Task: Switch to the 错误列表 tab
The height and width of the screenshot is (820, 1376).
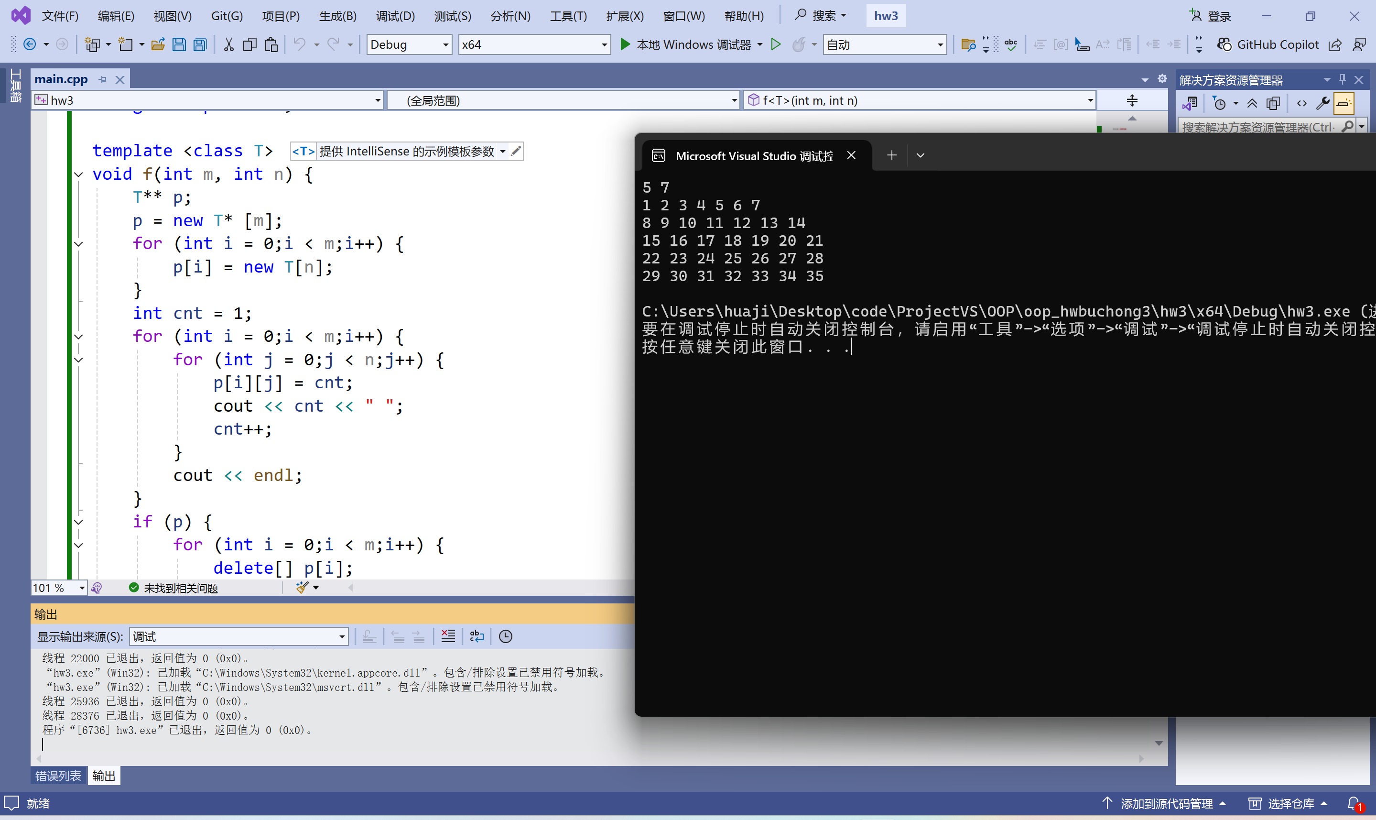Action: coord(58,776)
